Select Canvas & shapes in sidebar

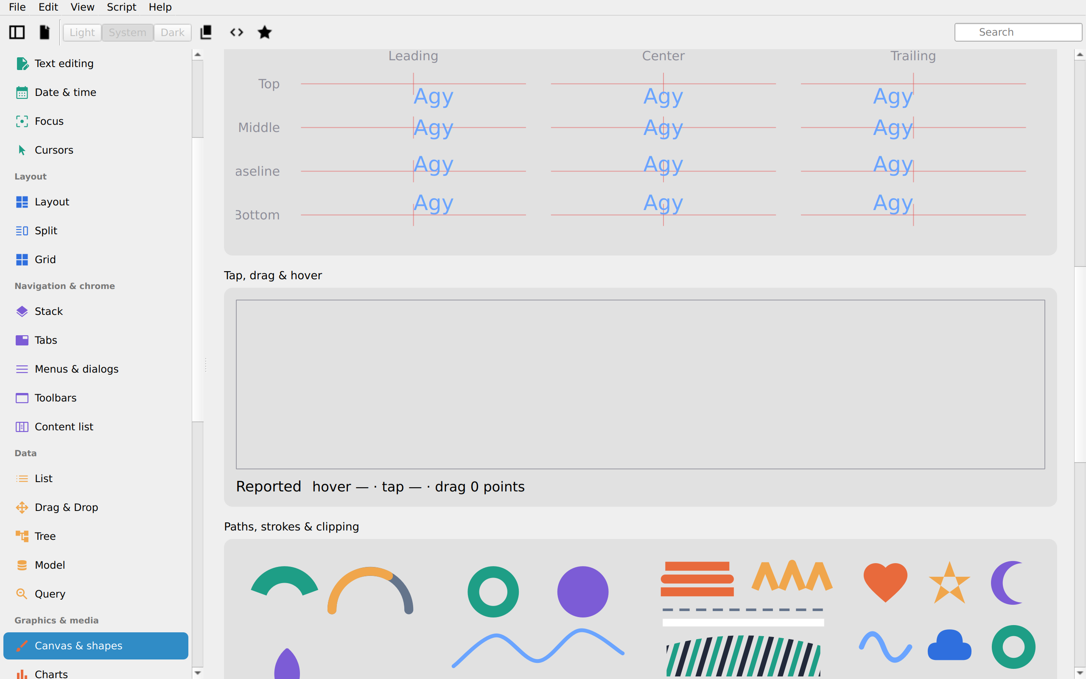pos(95,646)
